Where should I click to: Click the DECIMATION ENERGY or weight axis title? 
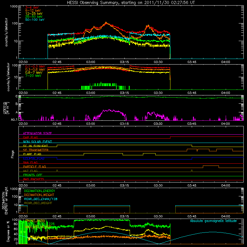5,200
